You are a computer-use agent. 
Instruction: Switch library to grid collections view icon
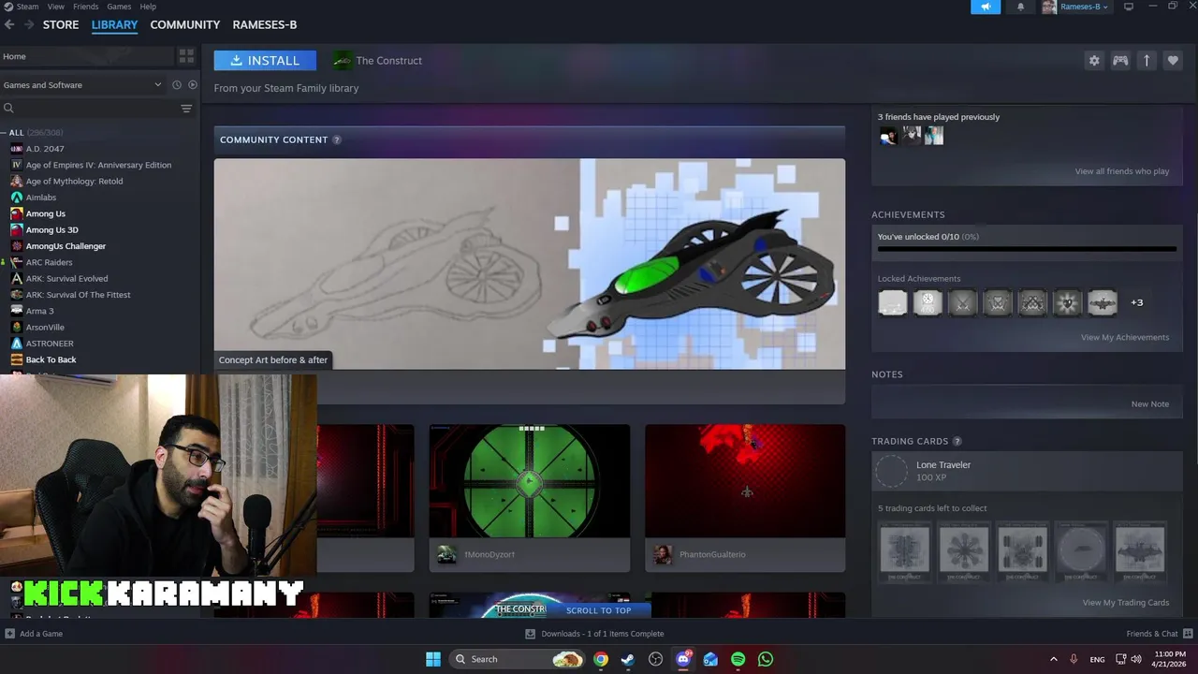[x=186, y=56]
